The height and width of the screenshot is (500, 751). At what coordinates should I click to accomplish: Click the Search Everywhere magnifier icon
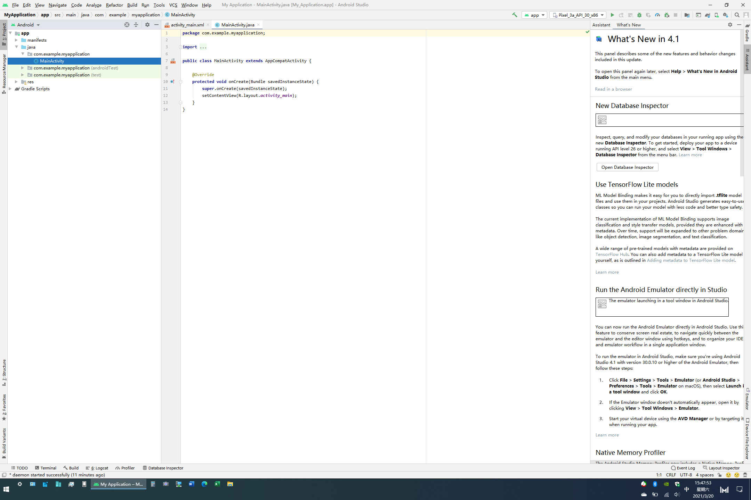point(737,15)
